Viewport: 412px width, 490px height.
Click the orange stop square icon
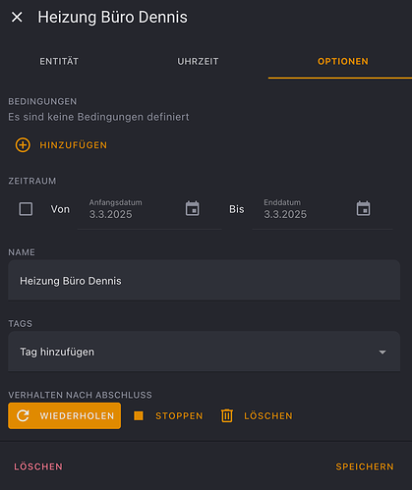pyautogui.click(x=139, y=415)
